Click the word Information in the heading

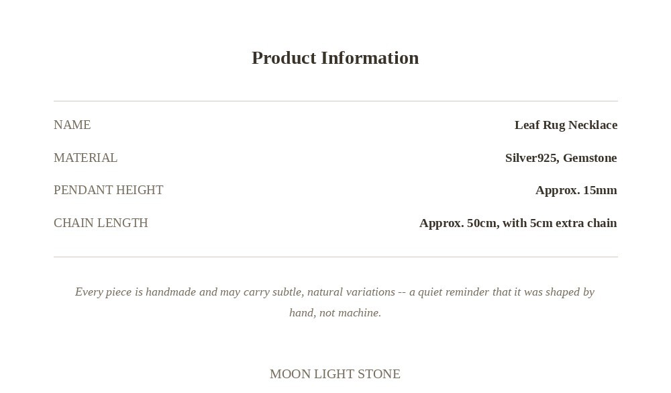[370, 58]
